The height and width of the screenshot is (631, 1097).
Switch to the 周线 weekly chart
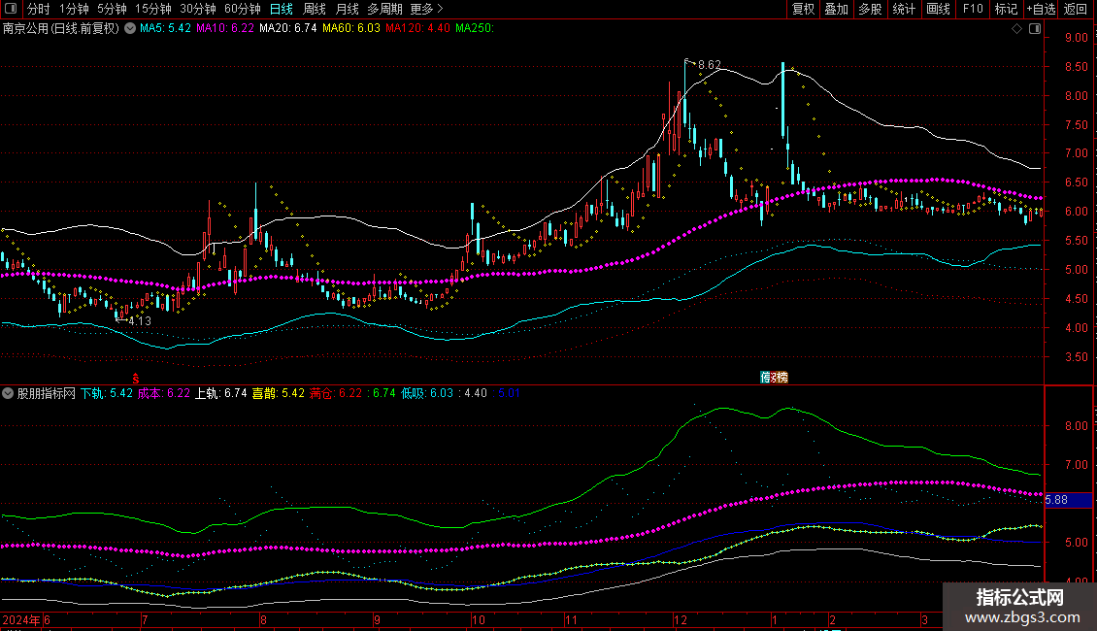coord(315,9)
